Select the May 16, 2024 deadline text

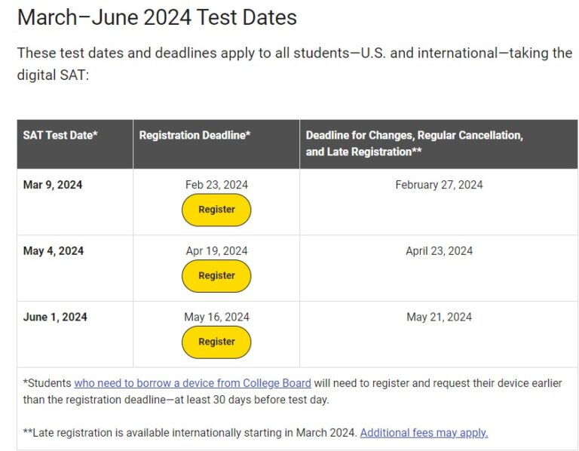coord(217,317)
